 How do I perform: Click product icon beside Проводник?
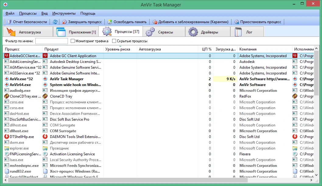point(45,148)
